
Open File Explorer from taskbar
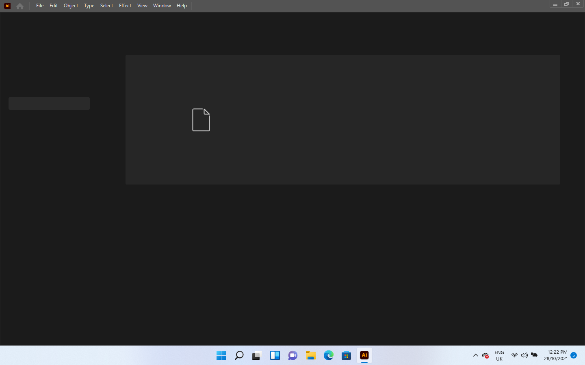[310, 355]
